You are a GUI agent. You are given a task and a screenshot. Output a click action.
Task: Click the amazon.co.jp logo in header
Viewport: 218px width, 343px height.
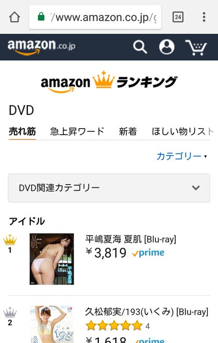[x=41, y=46]
